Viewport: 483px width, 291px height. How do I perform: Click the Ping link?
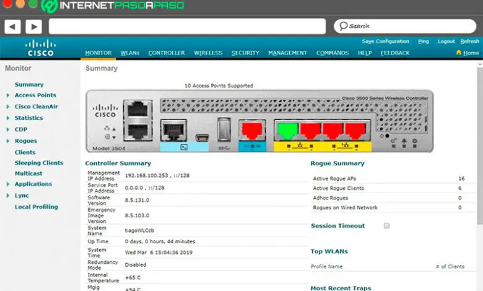[423, 41]
